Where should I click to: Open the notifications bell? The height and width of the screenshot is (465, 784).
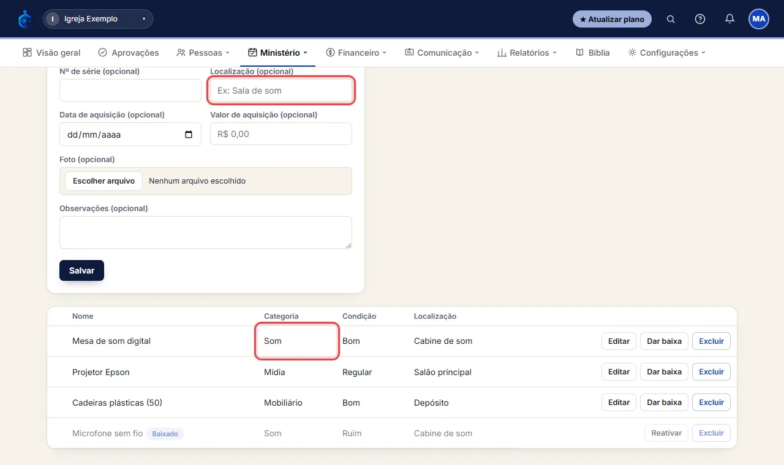click(729, 19)
